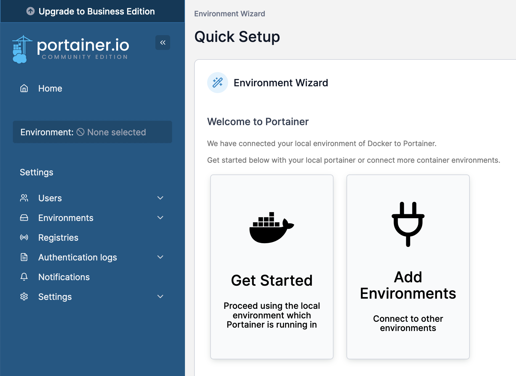Click the Settings gear icon
The height and width of the screenshot is (376, 516).
coord(24,296)
